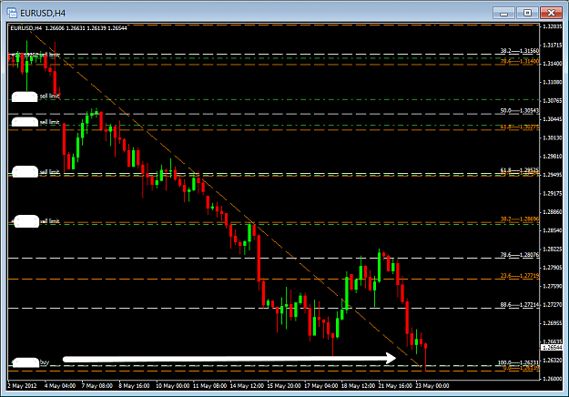Click price axis value 1.32035

[553, 26]
